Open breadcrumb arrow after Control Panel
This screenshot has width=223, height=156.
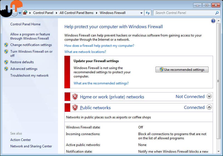point(57,13)
